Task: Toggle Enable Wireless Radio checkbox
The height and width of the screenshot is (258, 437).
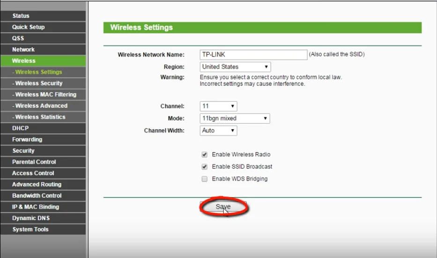Action: (x=204, y=155)
